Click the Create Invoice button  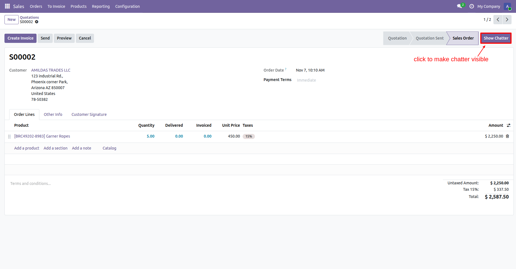[x=20, y=38]
